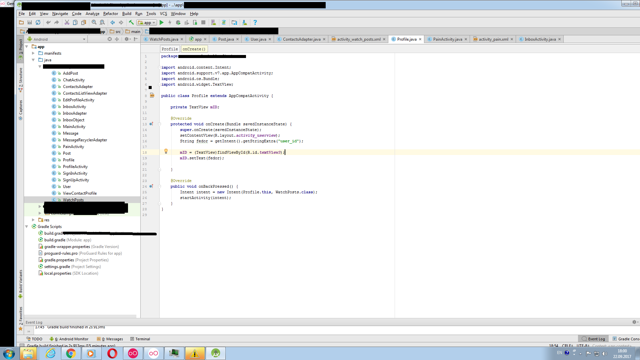Select the MainActivity class in tree
This screenshot has height=360, width=640.
[74, 127]
